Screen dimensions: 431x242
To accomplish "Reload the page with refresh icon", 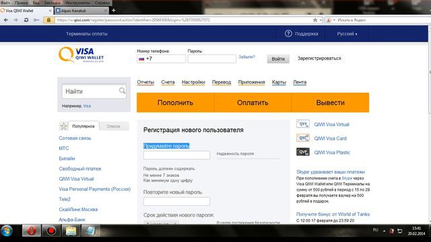I will click(x=26, y=20).
